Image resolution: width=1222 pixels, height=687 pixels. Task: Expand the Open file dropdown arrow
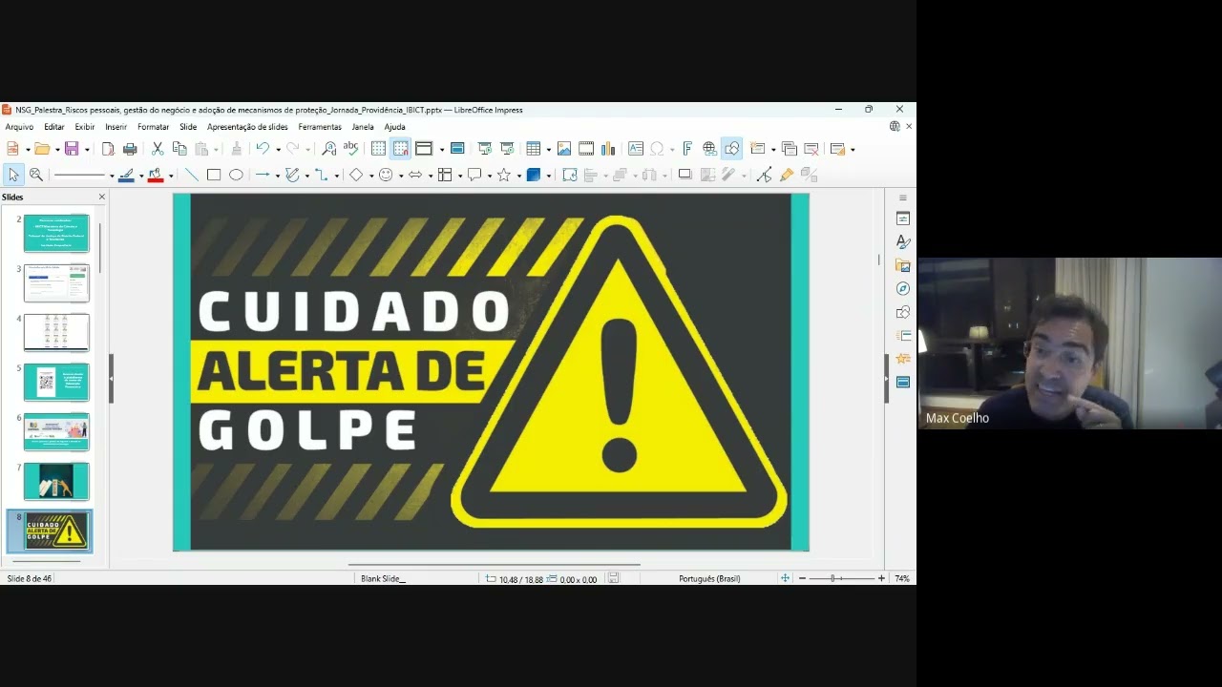pyautogui.click(x=57, y=150)
